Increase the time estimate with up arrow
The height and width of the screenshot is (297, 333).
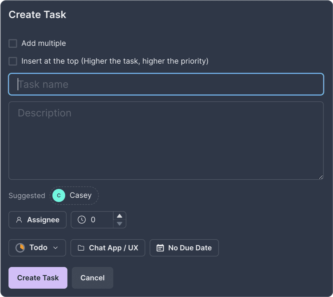pos(120,216)
